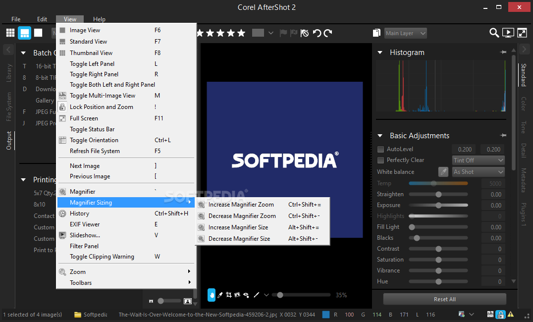Switch to the Color tab
This screenshot has height=322, width=533.
524,104
